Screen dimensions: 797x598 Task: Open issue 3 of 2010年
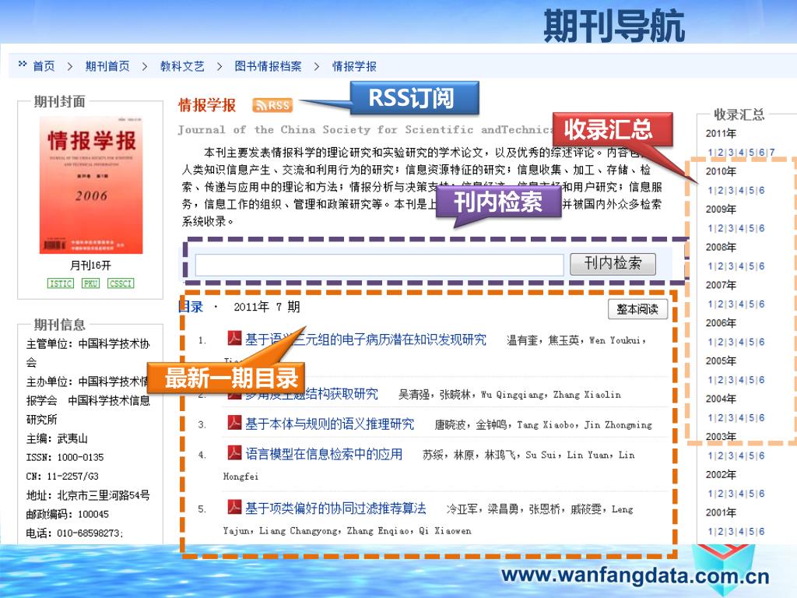pyautogui.click(x=731, y=191)
